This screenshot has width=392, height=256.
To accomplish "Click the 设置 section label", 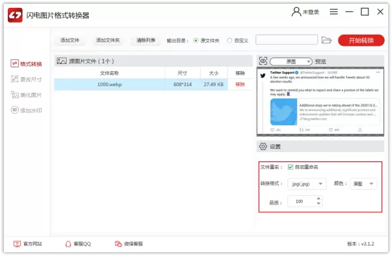I will point(275,146).
